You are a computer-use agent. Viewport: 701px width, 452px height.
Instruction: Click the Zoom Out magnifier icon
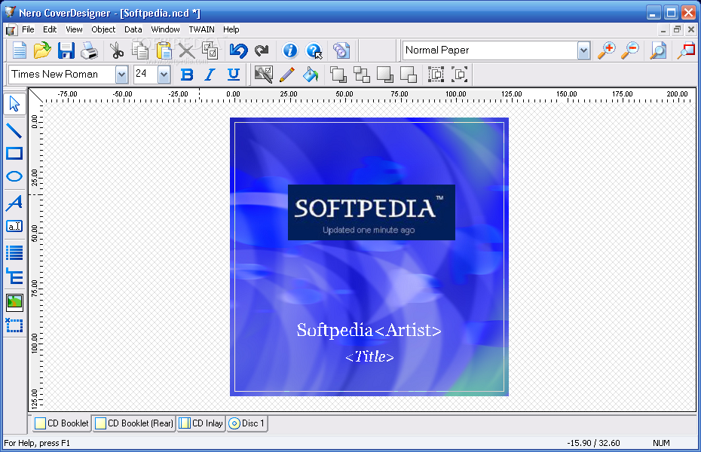630,50
